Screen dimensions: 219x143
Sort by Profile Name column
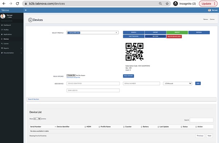pyautogui.click(x=106, y=127)
